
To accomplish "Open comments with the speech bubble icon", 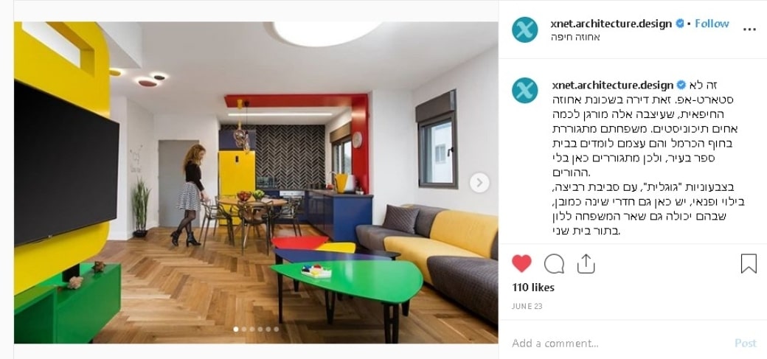I will point(554,264).
